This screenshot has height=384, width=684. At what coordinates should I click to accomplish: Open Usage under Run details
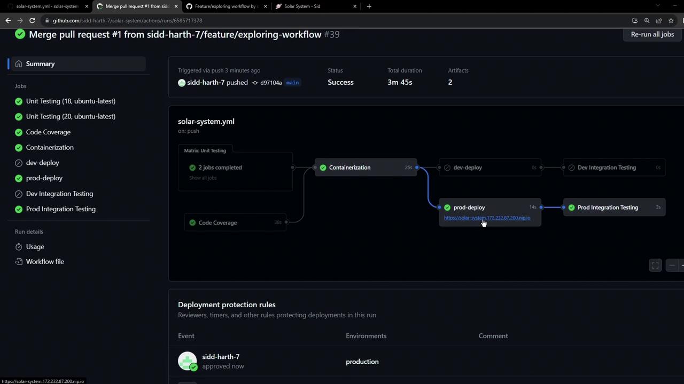click(x=35, y=246)
